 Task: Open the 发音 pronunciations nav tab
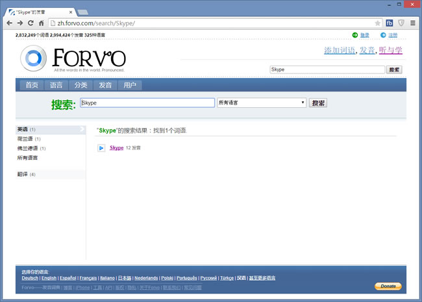tap(105, 85)
